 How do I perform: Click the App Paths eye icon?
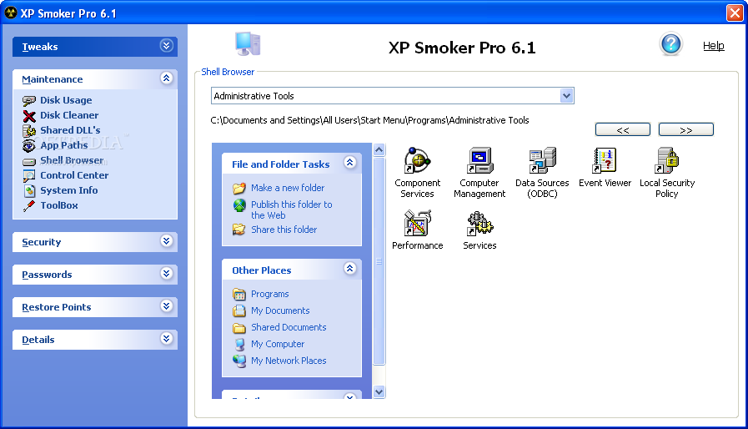point(29,145)
